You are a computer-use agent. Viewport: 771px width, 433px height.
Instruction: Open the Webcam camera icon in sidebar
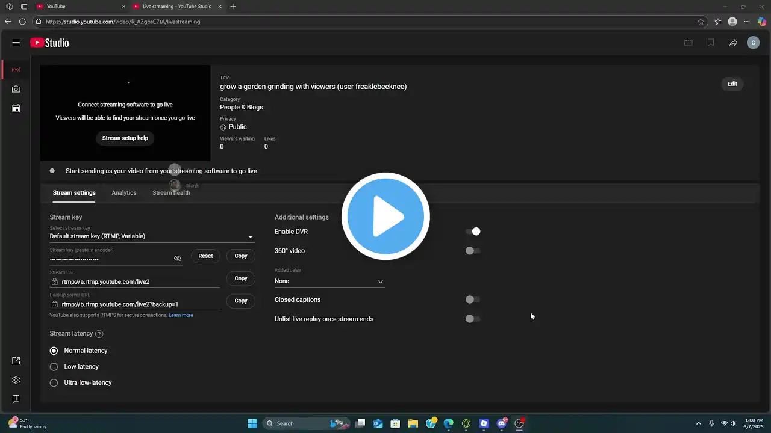coord(16,89)
